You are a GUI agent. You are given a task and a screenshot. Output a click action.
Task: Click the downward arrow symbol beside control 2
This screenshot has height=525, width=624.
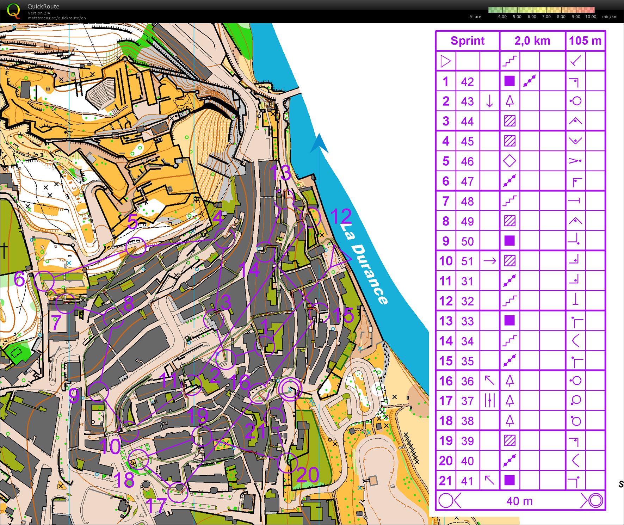[490, 101]
